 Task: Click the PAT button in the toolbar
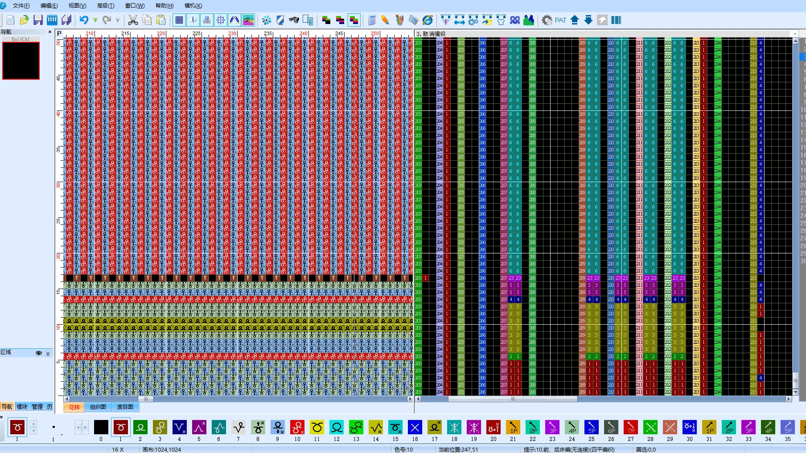(x=560, y=20)
